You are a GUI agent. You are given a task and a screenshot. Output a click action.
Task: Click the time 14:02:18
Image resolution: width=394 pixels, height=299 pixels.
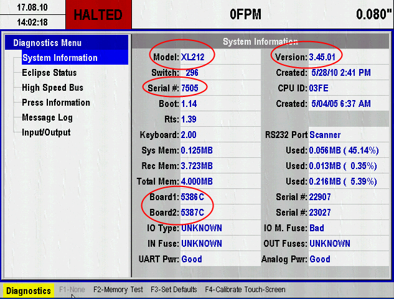(x=32, y=22)
